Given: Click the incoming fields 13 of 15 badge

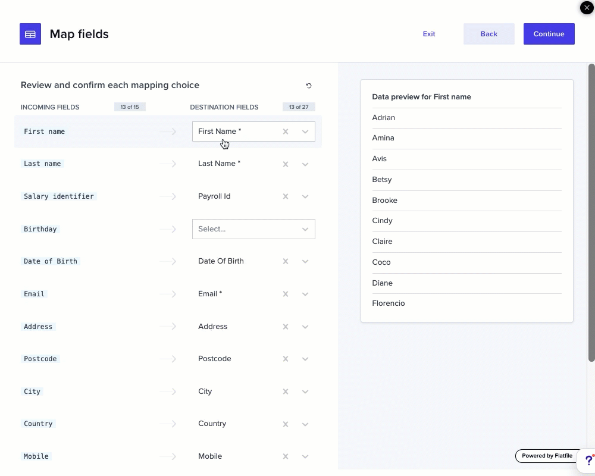Looking at the screenshot, I should coord(130,107).
